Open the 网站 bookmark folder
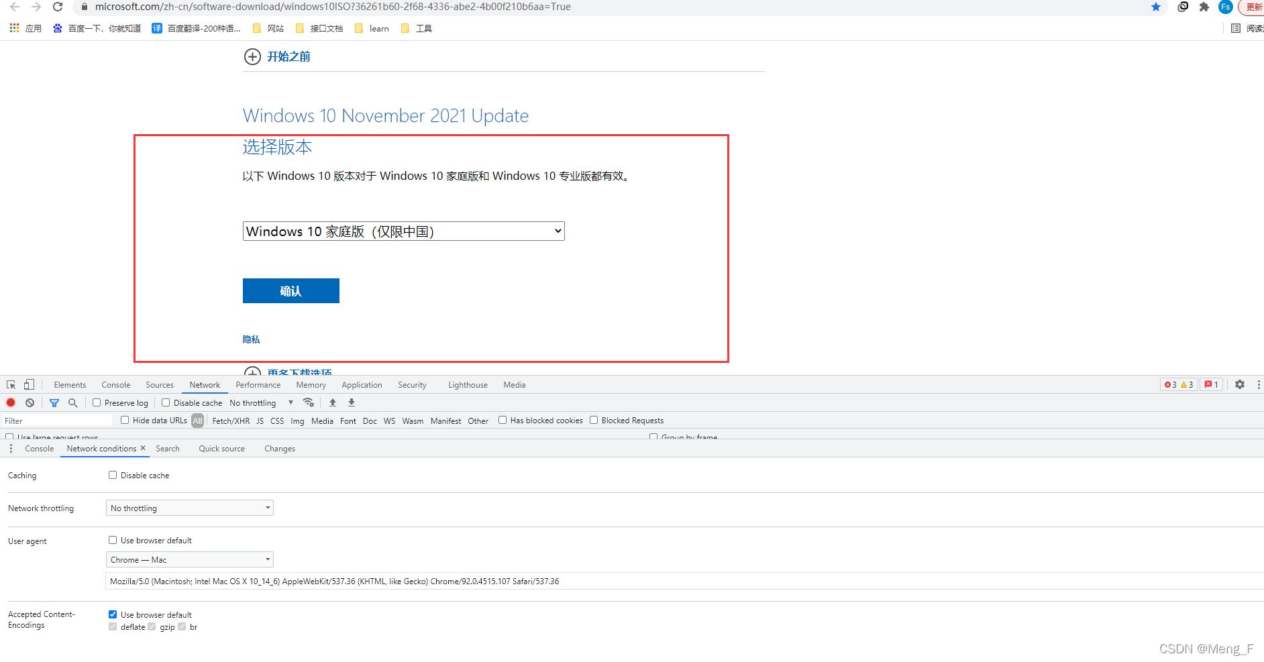Image resolution: width=1264 pixels, height=662 pixels. click(268, 28)
